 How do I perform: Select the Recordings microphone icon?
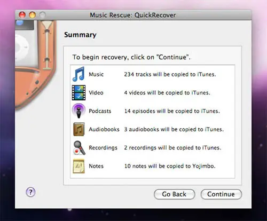coord(79,148)
